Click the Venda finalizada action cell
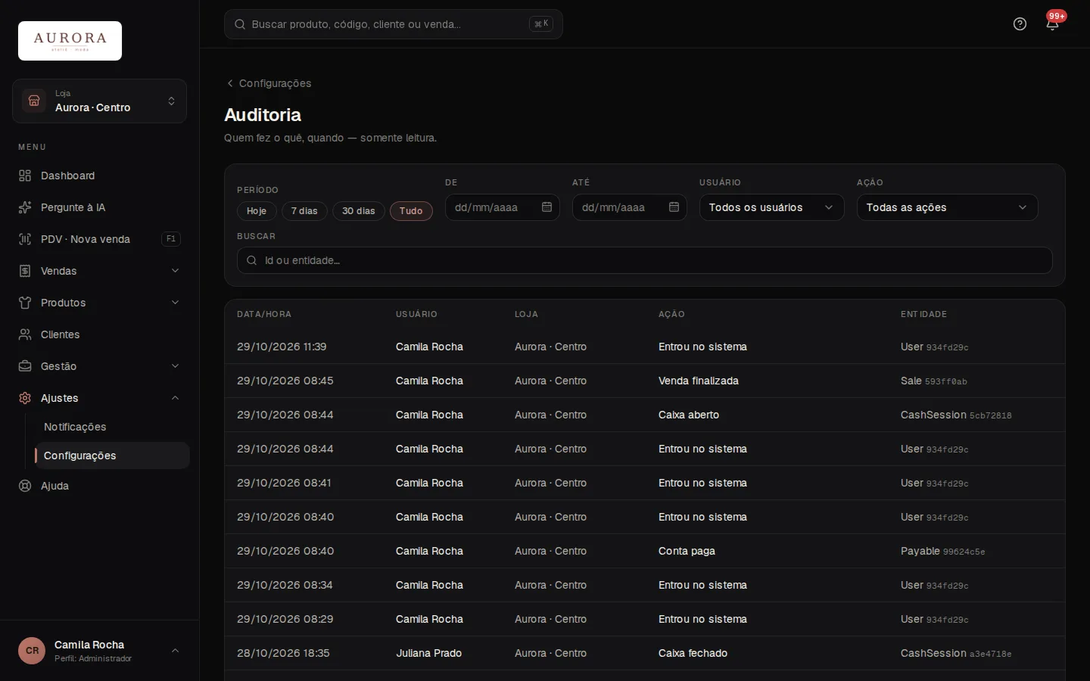The height and width of the screenshot is (681, 1090). click(x=698, y=381)
